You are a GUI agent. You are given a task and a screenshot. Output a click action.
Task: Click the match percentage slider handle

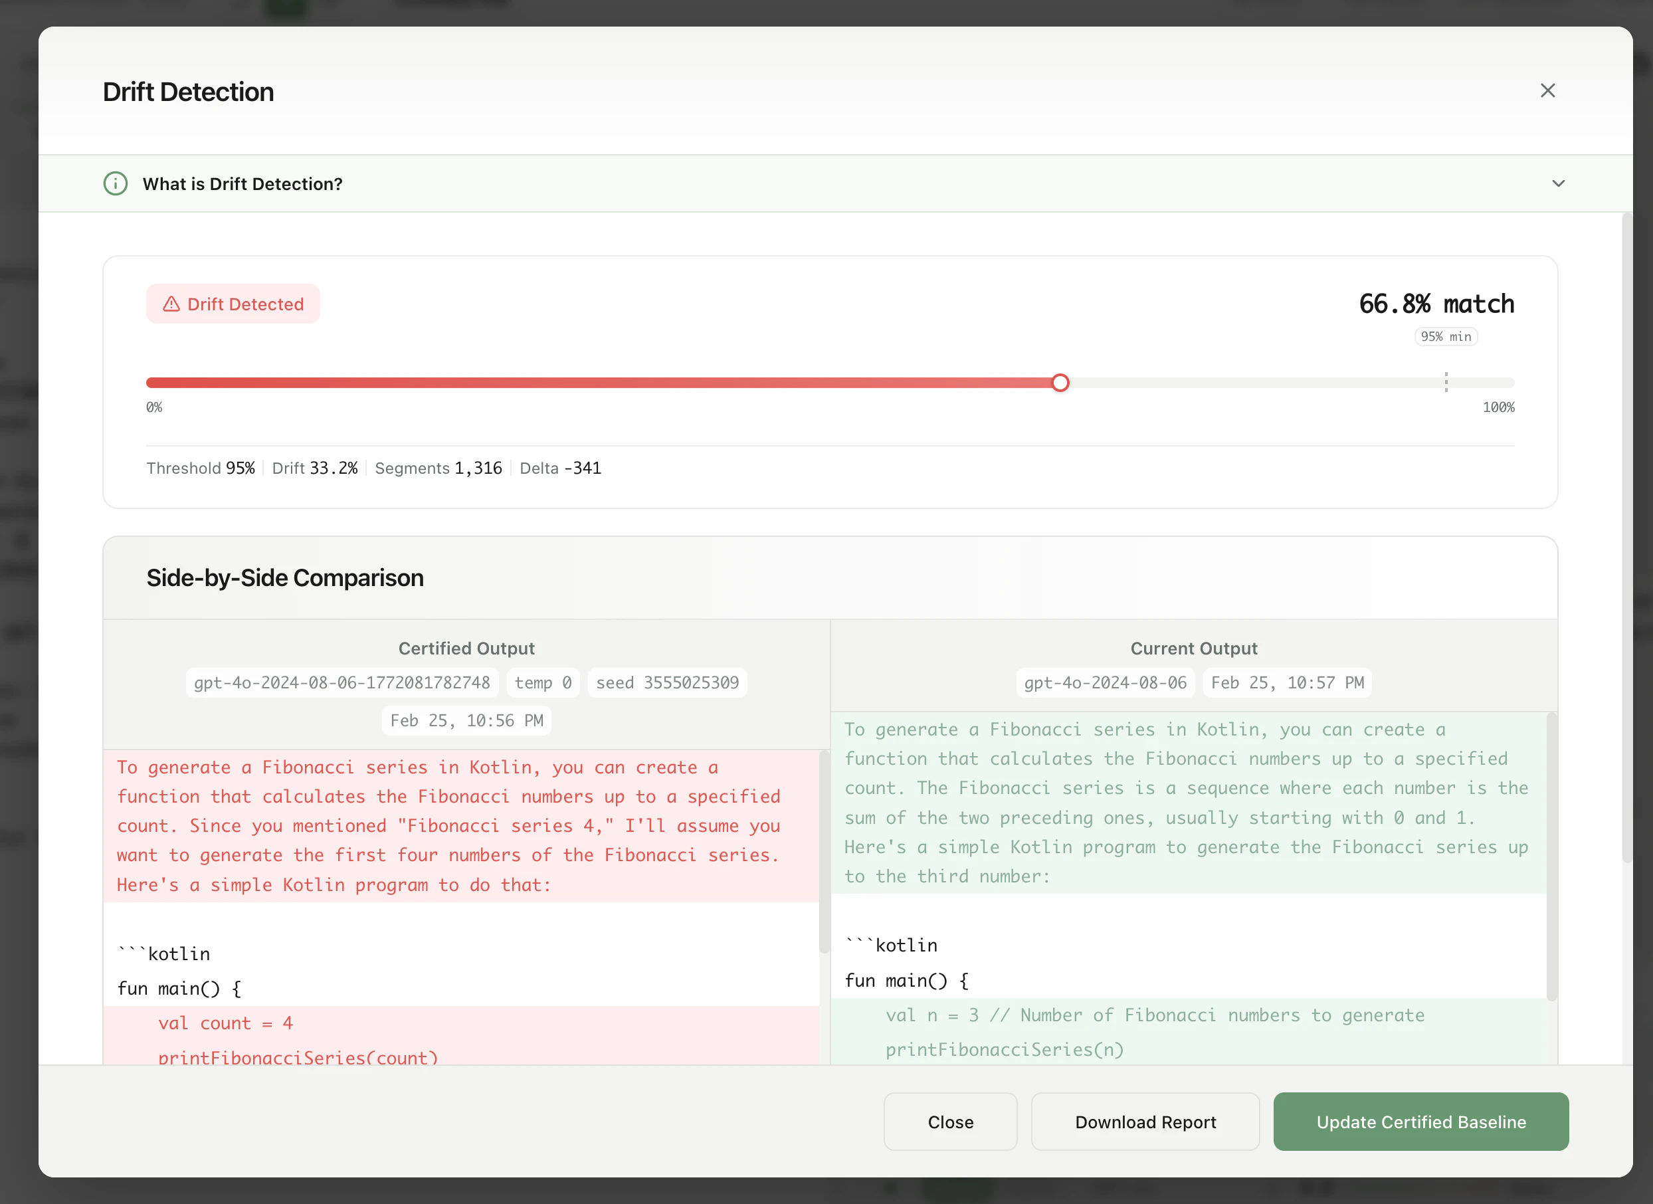(1060, 383)
